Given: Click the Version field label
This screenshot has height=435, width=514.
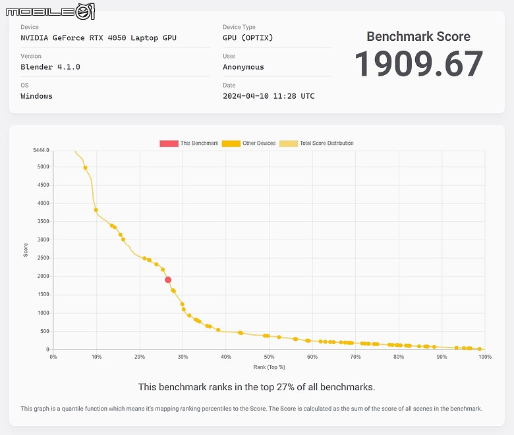Looking at the screenshot, I should coord(31,57).
